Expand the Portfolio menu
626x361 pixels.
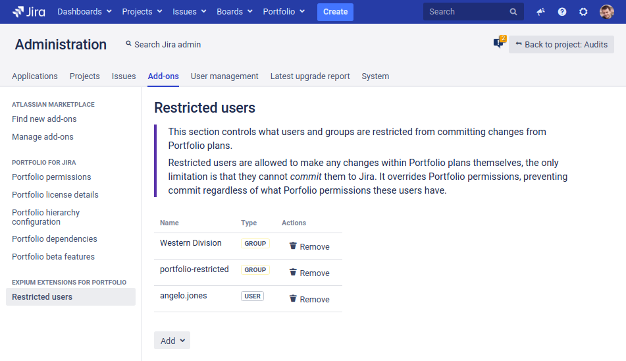(284, 12)
